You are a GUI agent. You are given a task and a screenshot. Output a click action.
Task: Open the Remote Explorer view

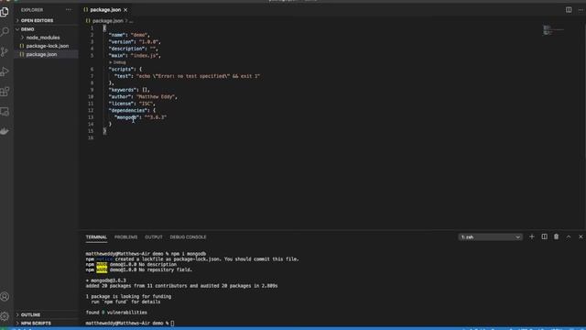(5, 112)
